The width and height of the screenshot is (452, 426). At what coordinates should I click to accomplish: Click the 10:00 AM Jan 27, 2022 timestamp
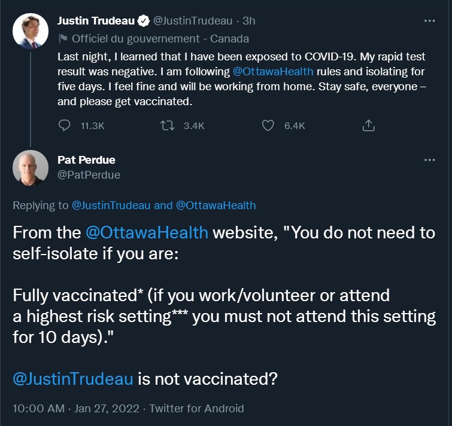[x=75, y=409]
